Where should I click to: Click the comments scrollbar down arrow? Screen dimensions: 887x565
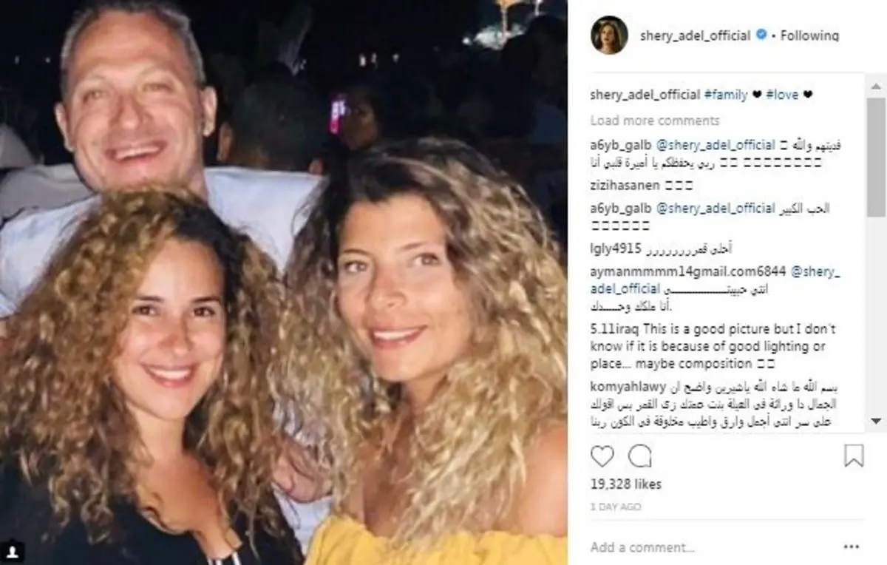pos(877,421)
